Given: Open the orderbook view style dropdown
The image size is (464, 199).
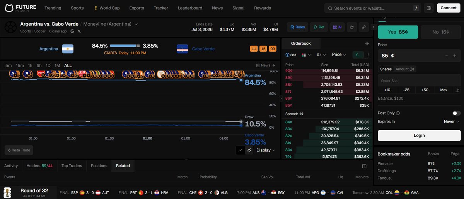Looking at the screenshot, I should pyautogui.click(x=306, y=55).
